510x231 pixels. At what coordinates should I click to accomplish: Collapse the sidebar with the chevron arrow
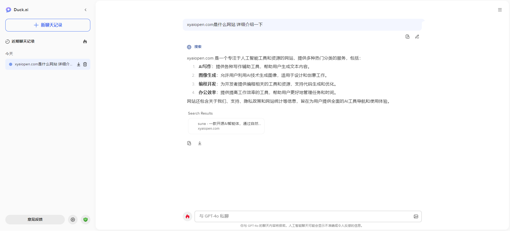click(86, 10)
